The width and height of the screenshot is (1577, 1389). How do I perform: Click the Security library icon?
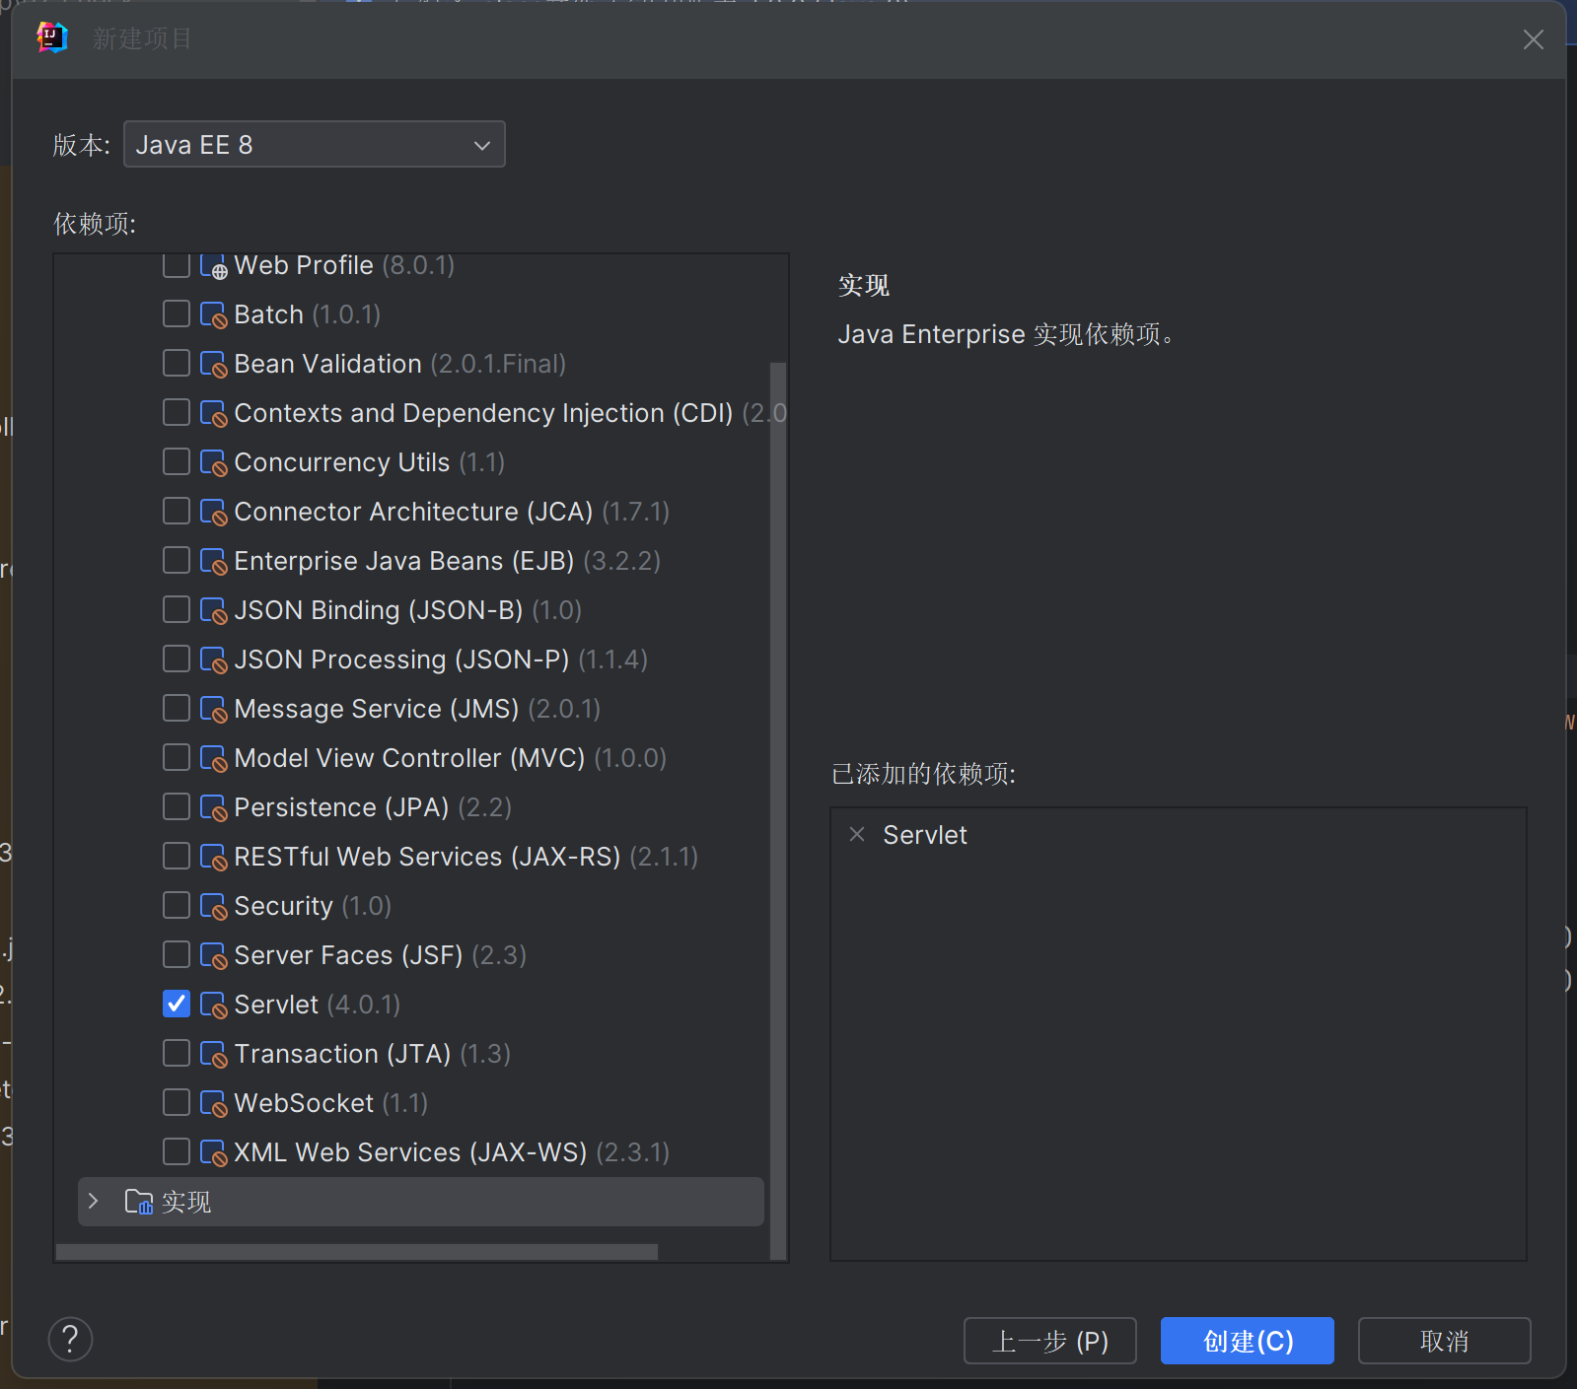(213, 906)
